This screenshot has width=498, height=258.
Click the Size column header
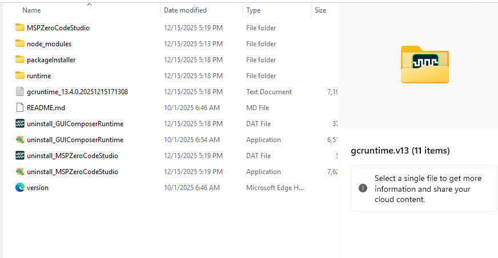pyautogui.click(x=320, y=10)
